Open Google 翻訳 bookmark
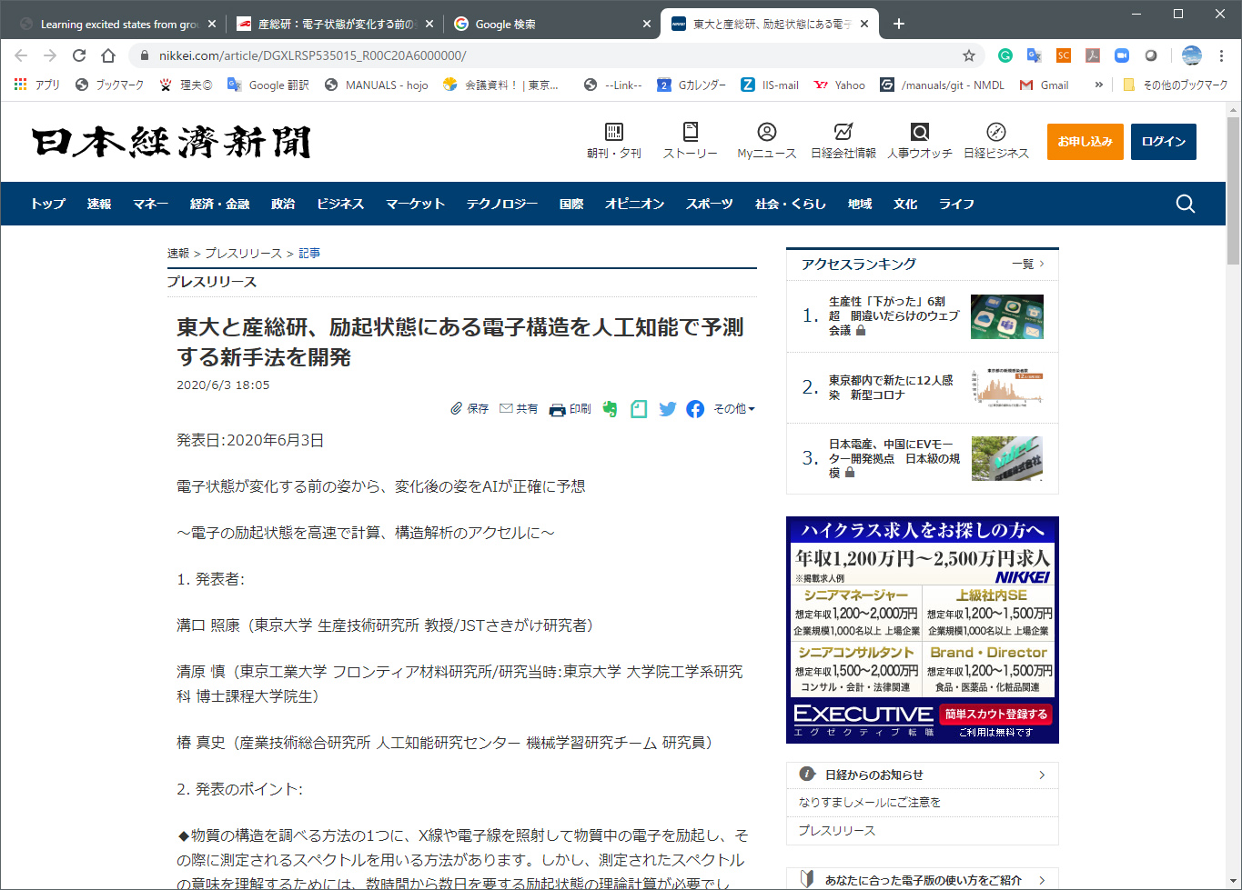The height and width of the screenshot is (890, 1242). (x=268, y=85)
